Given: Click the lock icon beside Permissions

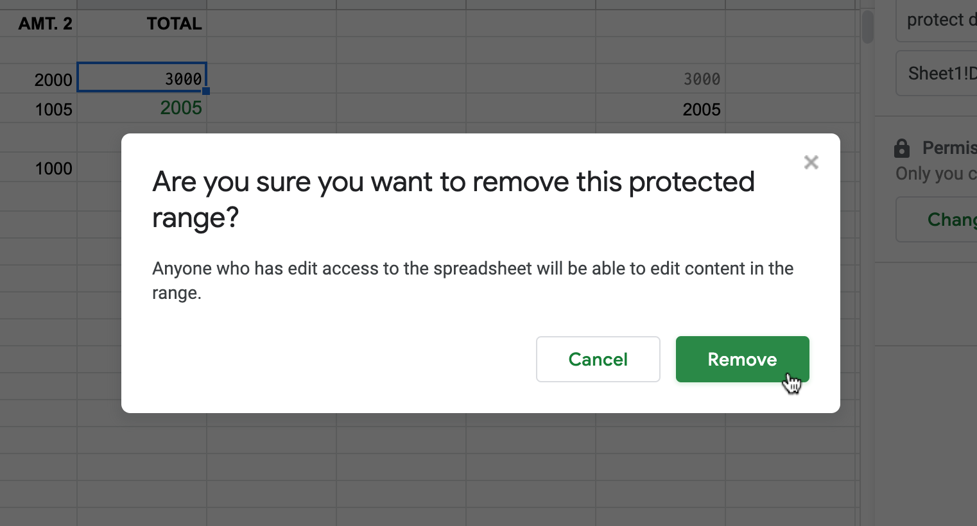Looking at the screenshot, I should (x=902, y=148).
